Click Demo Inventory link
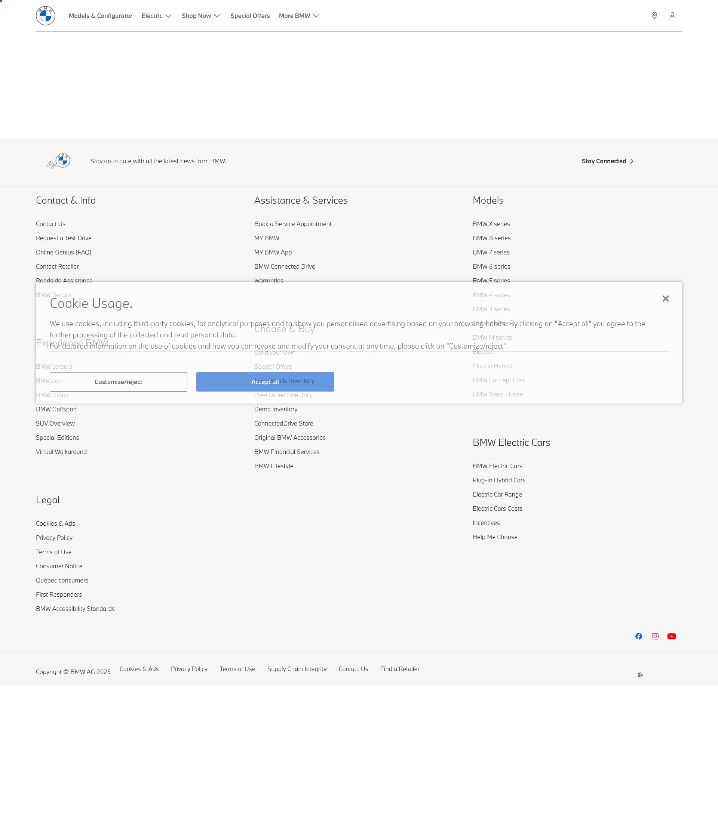Image resolution: width=718 pixels, height=819 pixels. point(276,409)
